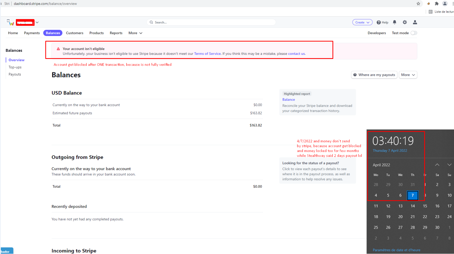Select April 26 in calendar
Image resolution: width=454 pixels, height=254 pixels.
[x=388, y=227]
